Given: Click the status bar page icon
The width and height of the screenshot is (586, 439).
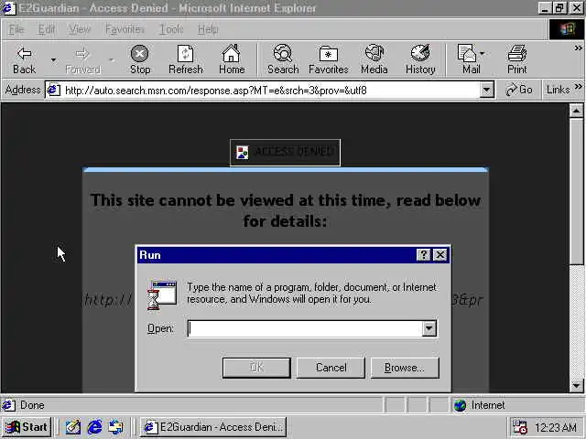Looking at the screenshot, I should (x=8, y=405).
